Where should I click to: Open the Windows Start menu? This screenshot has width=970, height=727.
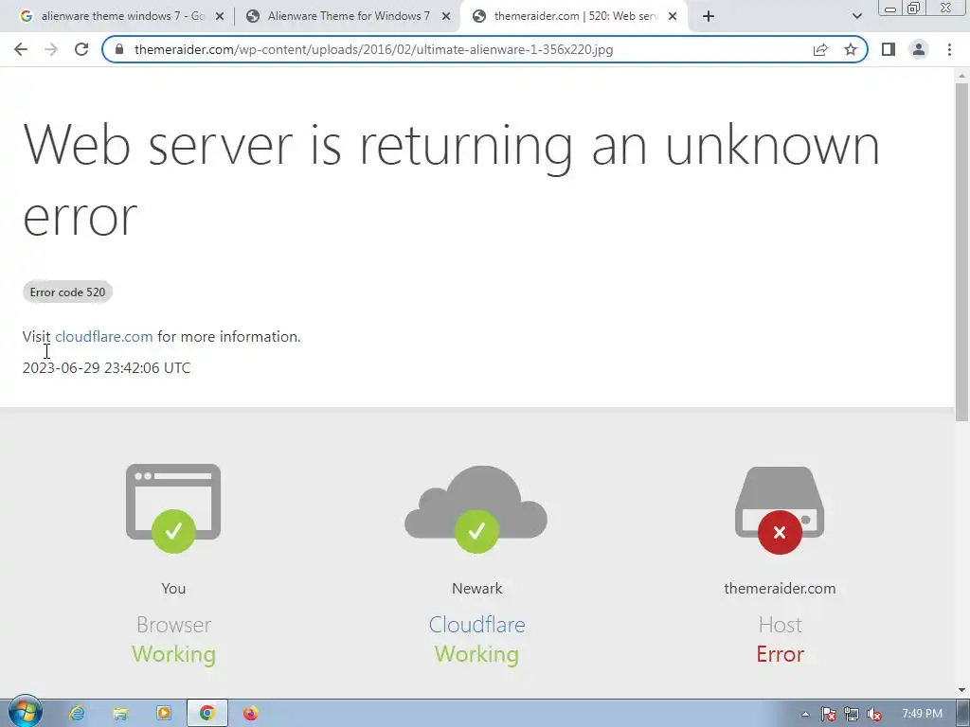tap(25, 713)
